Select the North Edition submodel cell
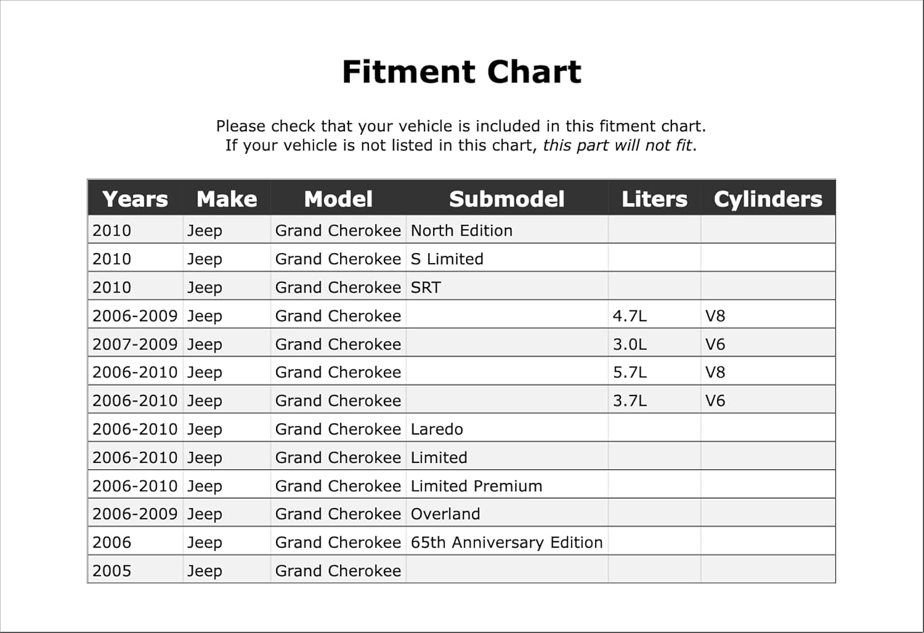This screenshot has width=924, height=633. [x=507, y=230]
